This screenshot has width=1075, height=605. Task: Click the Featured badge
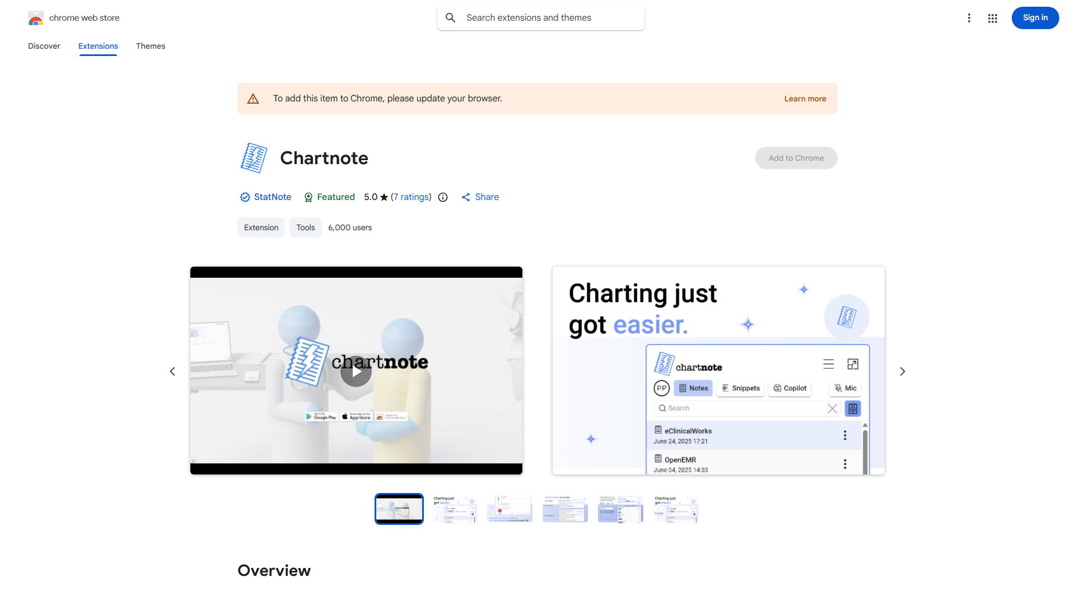(329, 197)
